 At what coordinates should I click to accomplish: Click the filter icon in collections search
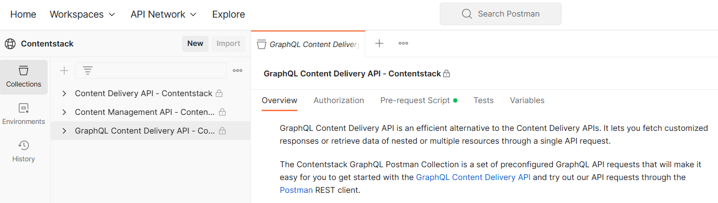pos(88,71)
